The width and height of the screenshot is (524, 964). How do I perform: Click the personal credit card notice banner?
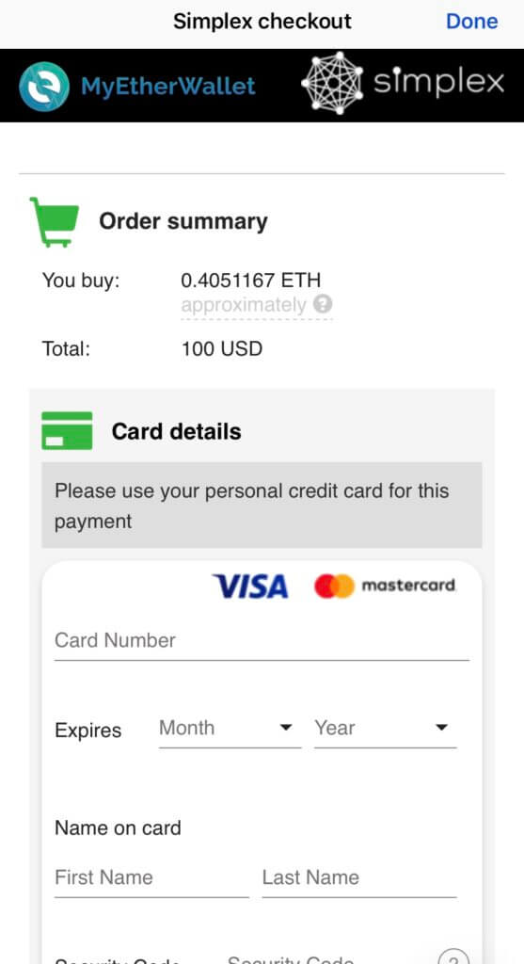coord(262,506)
